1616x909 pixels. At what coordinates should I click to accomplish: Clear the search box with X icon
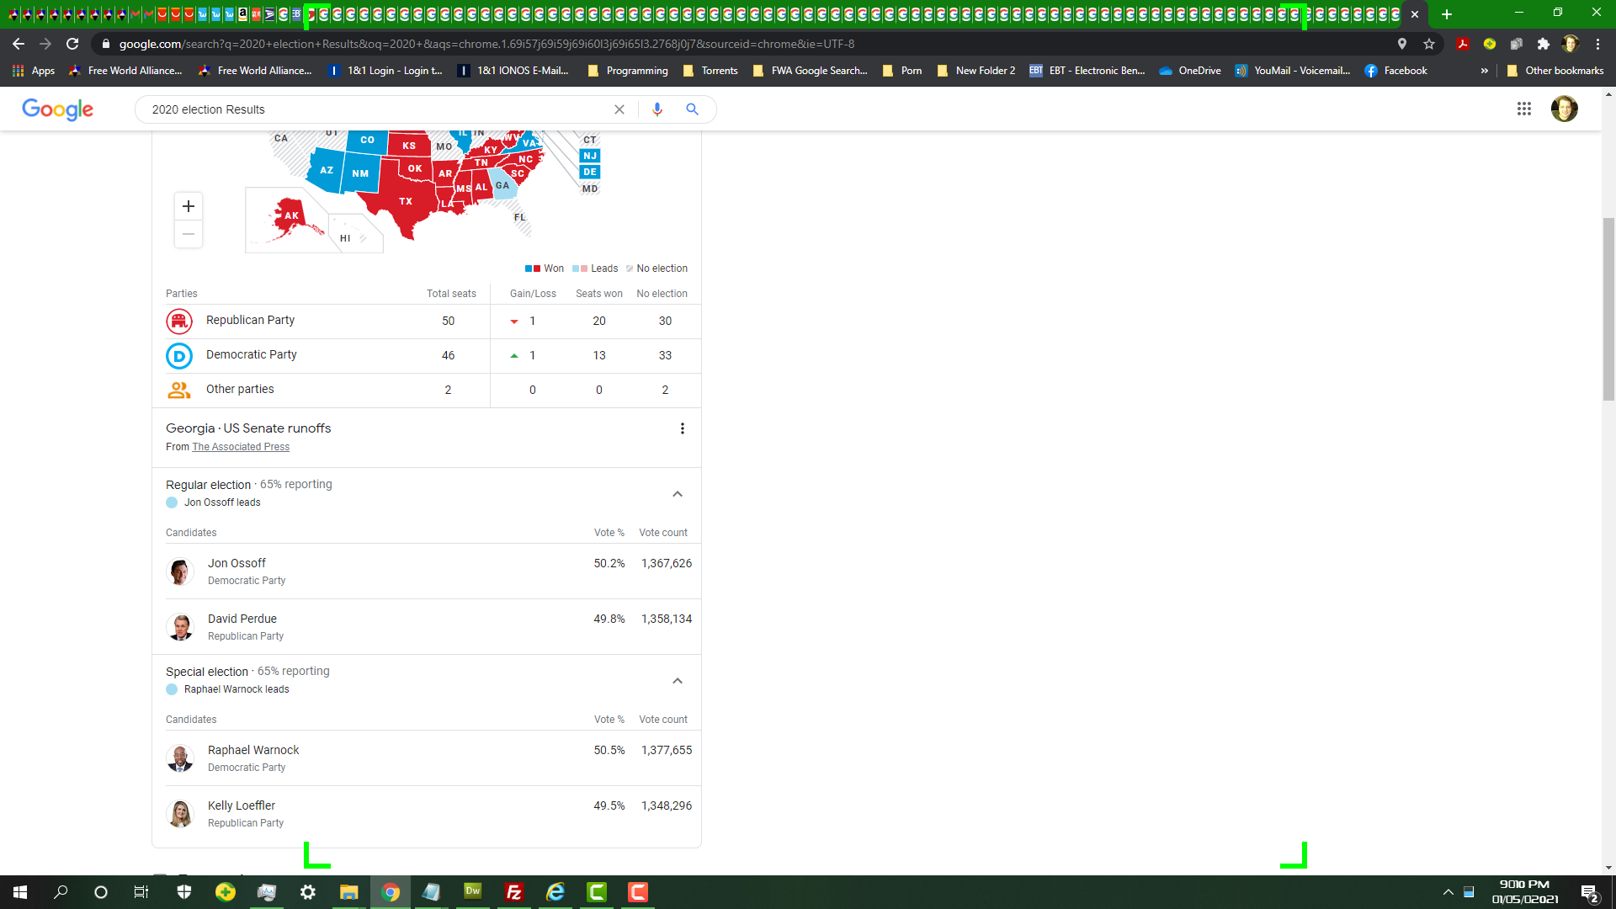(x=619, y=109)
